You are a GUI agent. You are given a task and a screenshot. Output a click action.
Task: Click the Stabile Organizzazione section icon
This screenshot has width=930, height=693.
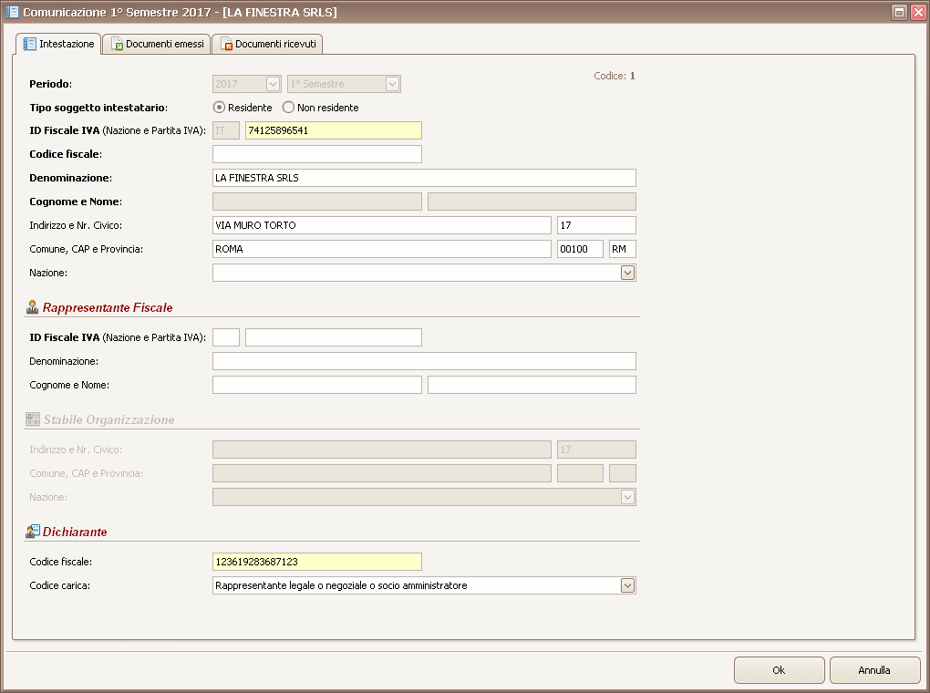coord(33,419)
